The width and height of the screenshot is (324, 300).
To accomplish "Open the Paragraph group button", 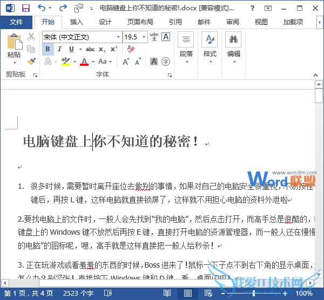I will pos(186,47).
